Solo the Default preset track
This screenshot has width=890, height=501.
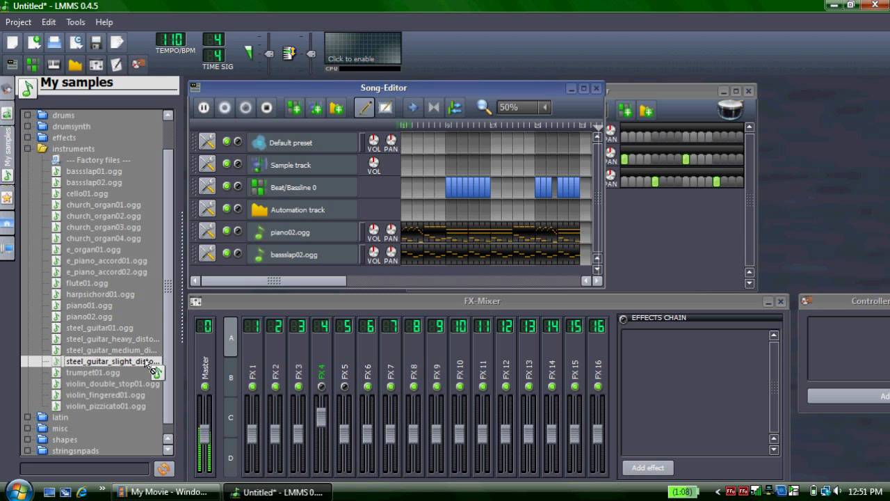(x=238, y=142)
